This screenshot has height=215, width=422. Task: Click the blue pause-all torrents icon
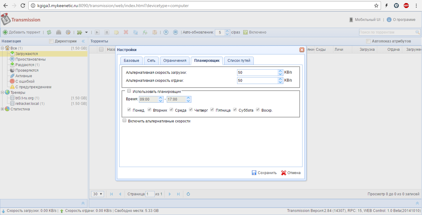click(x=175, y=32)
